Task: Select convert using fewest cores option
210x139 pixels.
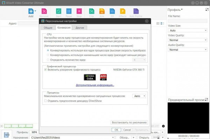Action: pos(48,55)
